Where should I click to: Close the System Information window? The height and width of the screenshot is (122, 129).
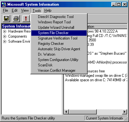tap(125, 4)
